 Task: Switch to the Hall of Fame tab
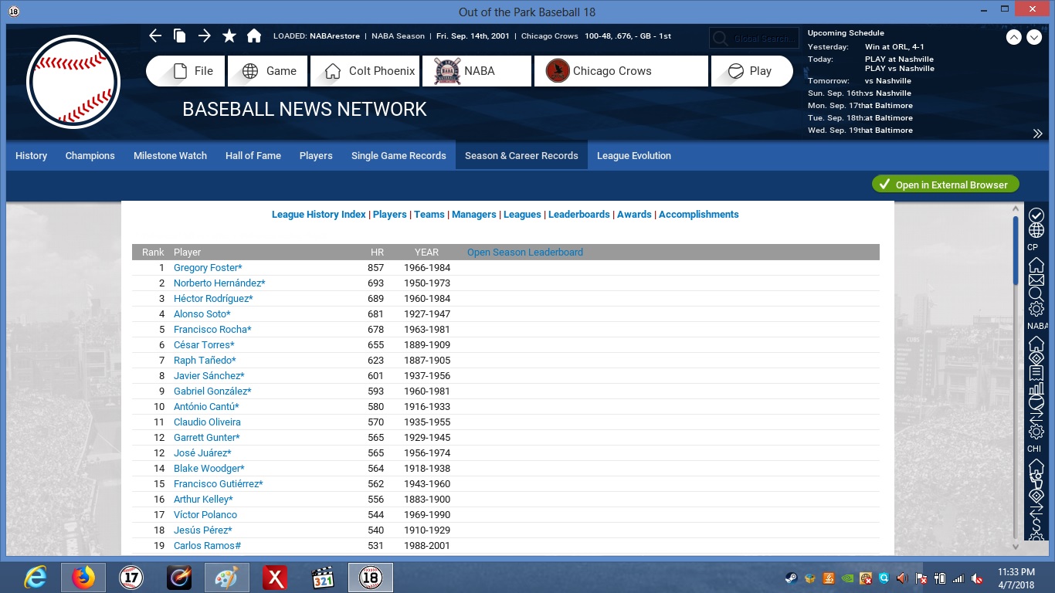[x=253, y=155]
